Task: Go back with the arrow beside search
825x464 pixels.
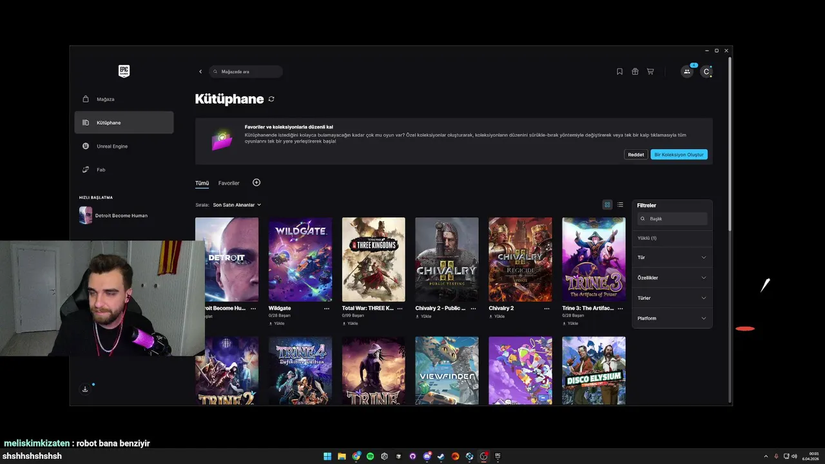Action: (x=200, y=72)
